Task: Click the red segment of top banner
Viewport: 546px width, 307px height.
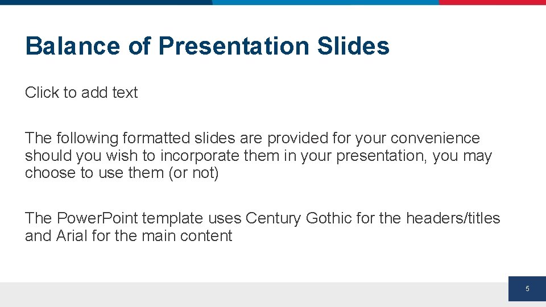Action: tap(493, 2)
